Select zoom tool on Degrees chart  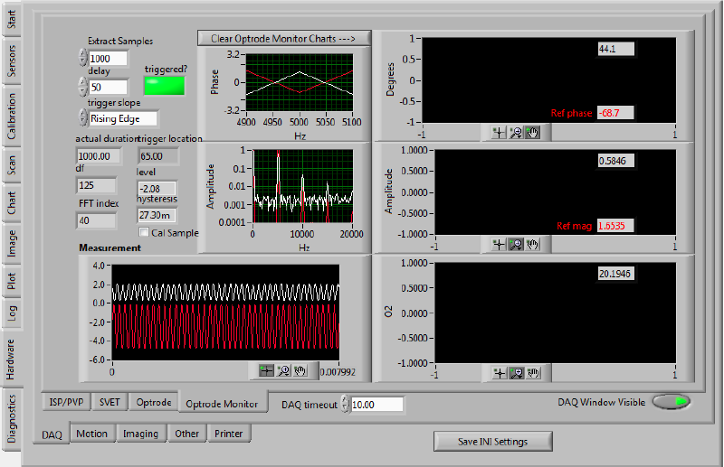[x=516, y=133]
